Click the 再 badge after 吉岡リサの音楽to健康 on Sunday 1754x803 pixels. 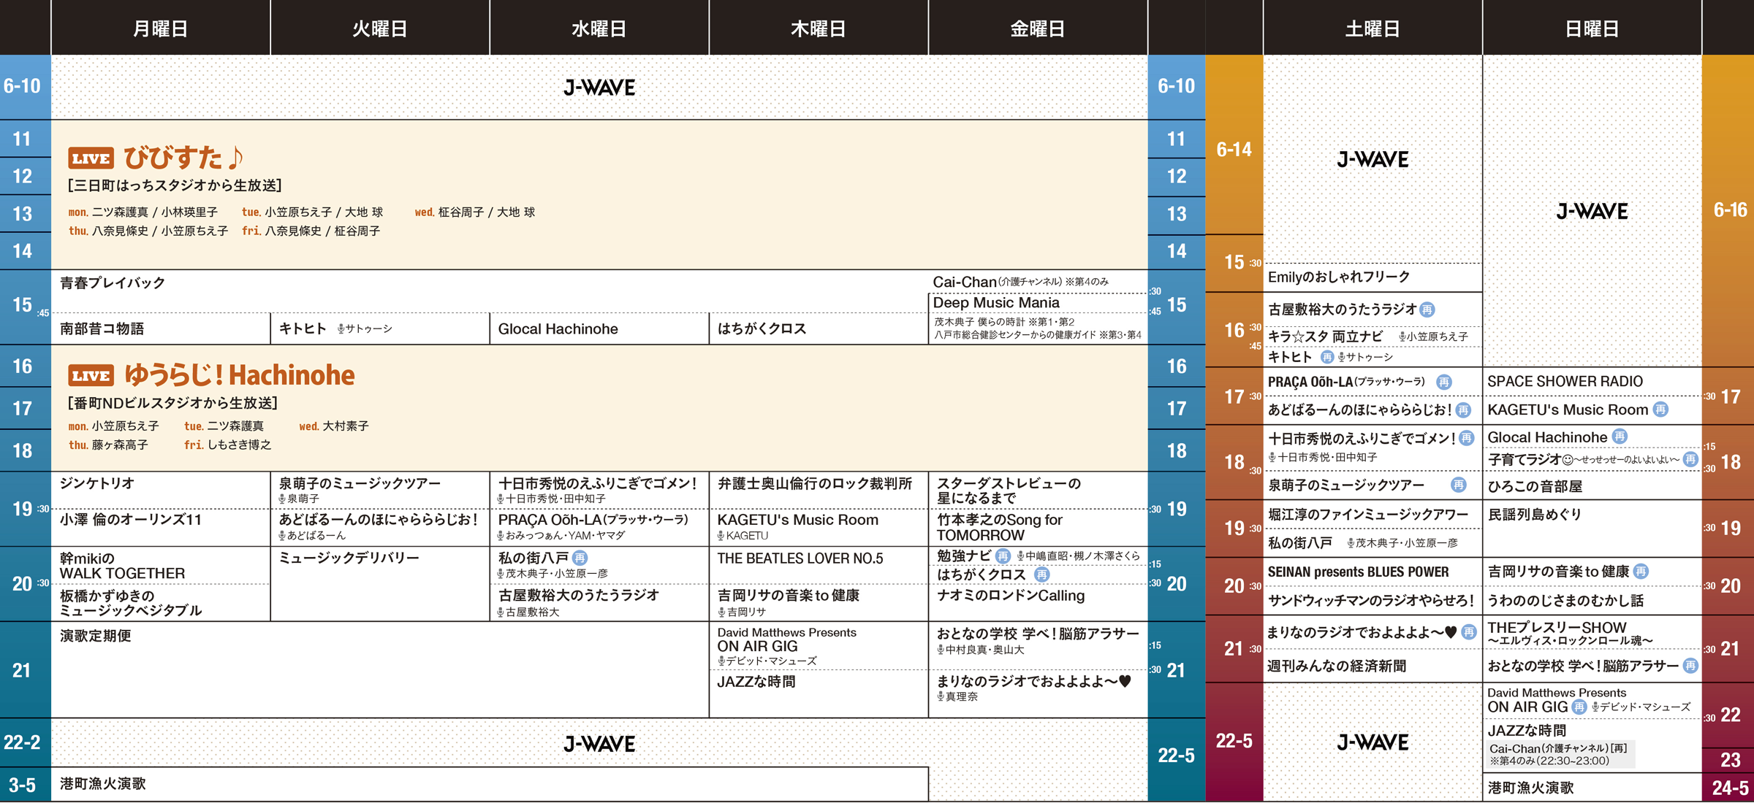1641,572
